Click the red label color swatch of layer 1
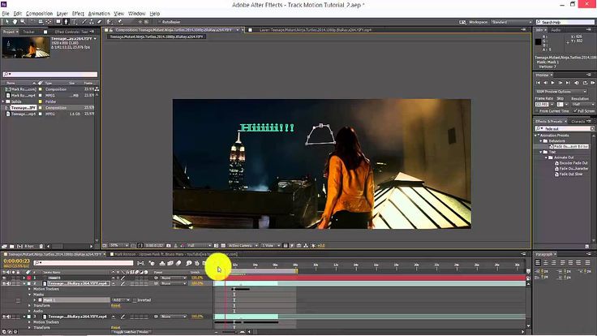The image size is (597, 336). pyautogui.click(x=28, y=278)
